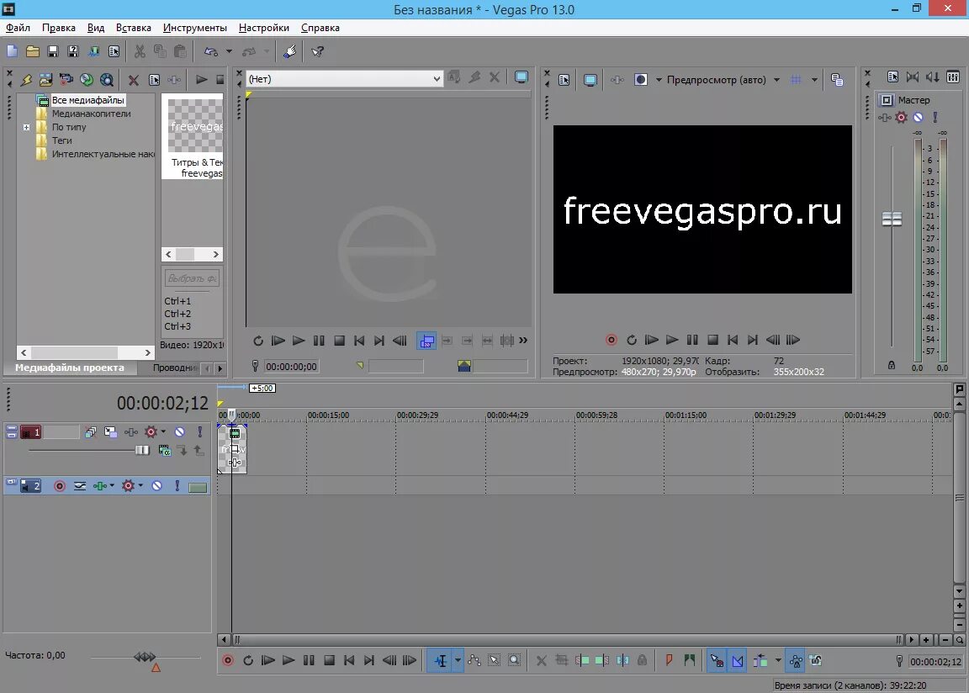
Task: Click Stop in the trimmer transport
Action: click(x=339, y=341)
